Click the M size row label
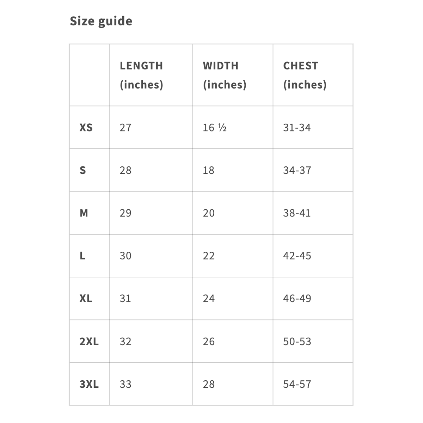Viewport: 423px width, 423px height. [84, 213]
